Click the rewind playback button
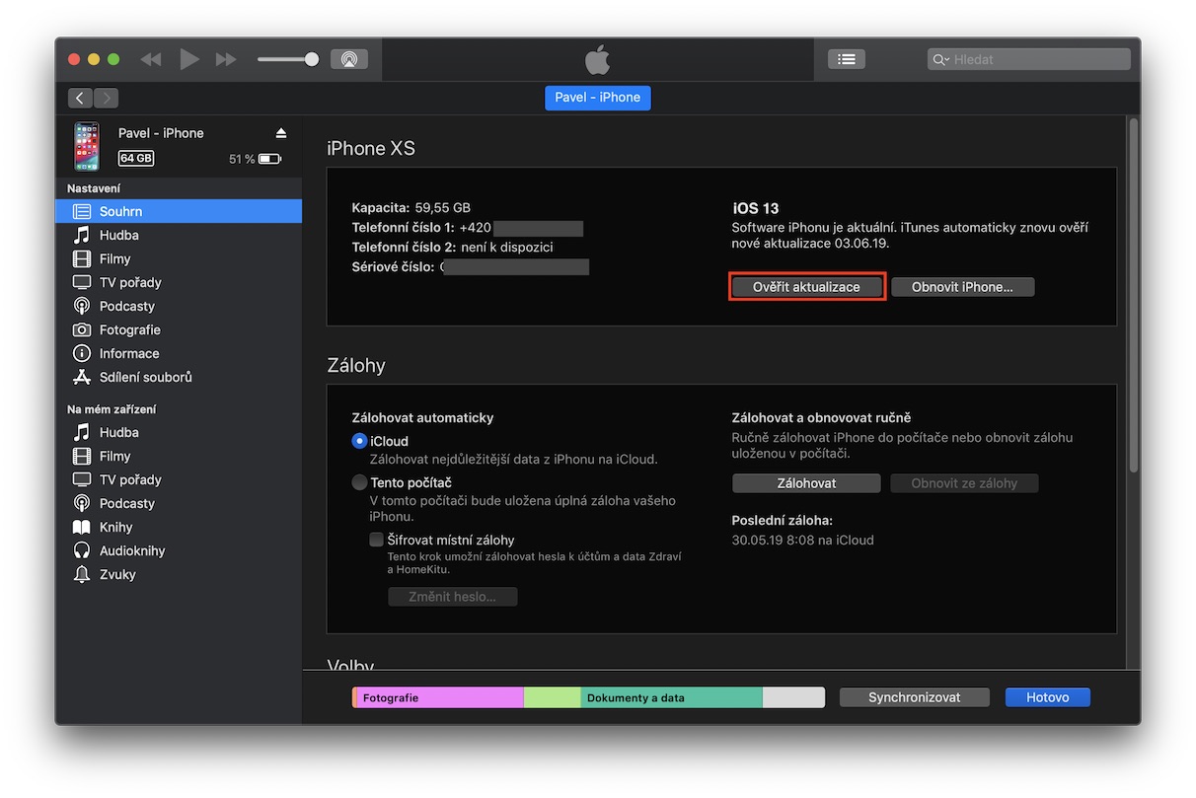This screenshot has height=798, width=1196. (150, 59)
